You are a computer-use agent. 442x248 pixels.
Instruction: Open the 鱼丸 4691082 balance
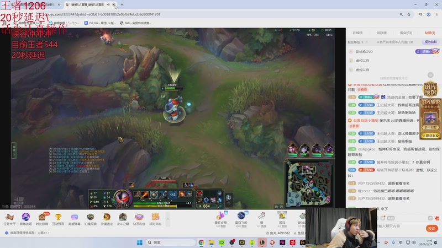click(278, 233)
